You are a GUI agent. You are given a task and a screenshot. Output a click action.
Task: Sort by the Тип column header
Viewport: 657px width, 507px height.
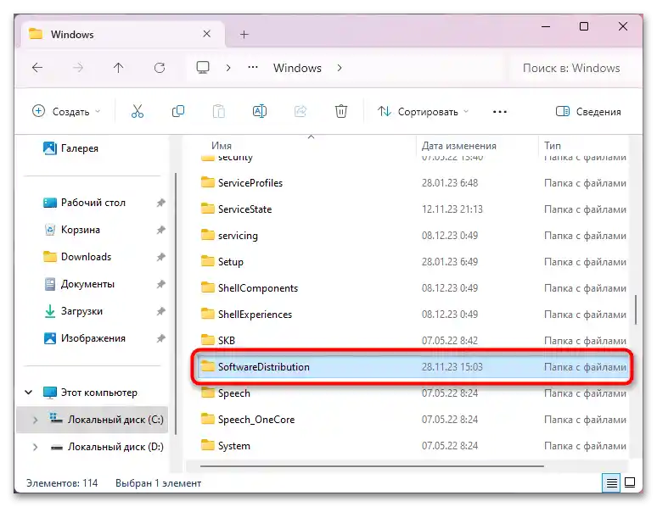coord(553,145)
